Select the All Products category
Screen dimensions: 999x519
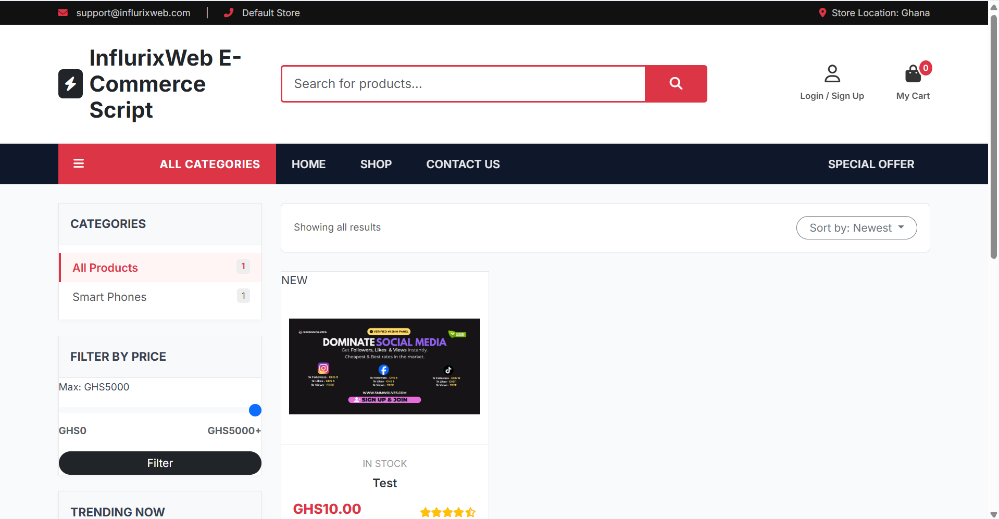105,268
